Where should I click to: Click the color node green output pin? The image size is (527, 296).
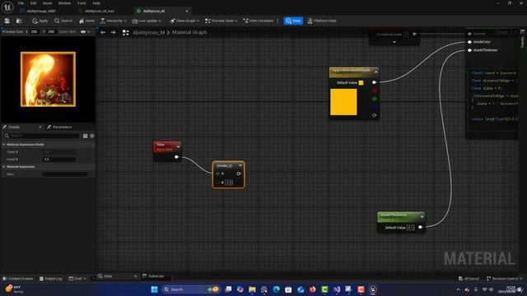[374, 99]
